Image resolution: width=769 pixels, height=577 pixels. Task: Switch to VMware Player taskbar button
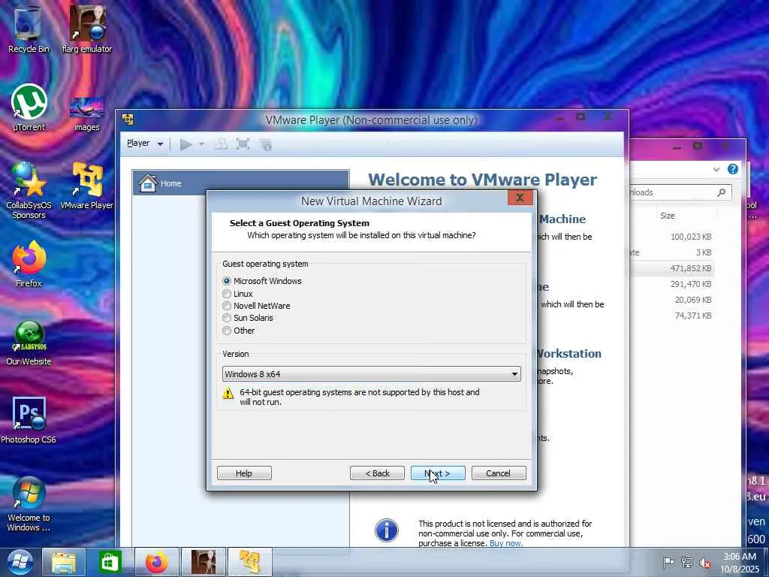pyautogui.click(x=249, y=562)
